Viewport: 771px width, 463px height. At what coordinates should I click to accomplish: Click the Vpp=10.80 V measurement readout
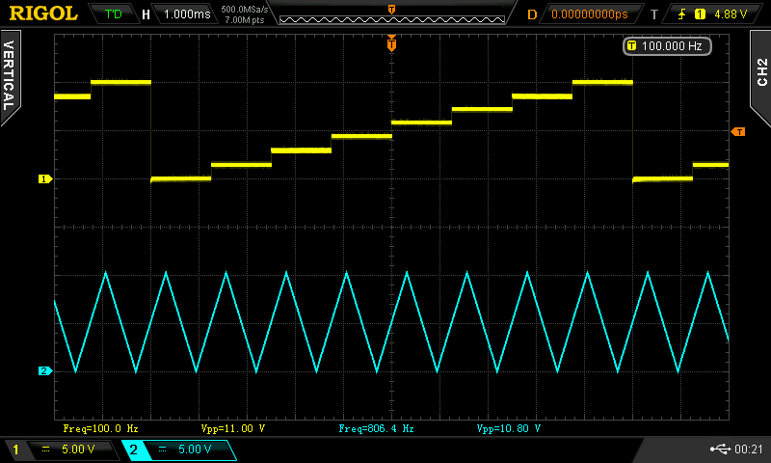509,427
